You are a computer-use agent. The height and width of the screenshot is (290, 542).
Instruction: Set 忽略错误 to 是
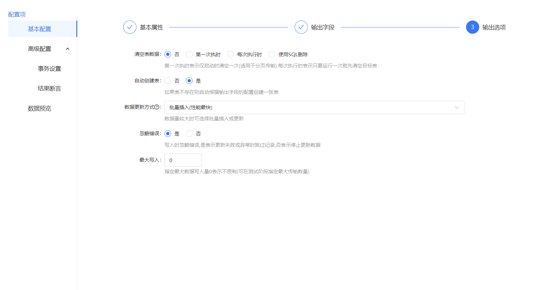tap(168, 134)
